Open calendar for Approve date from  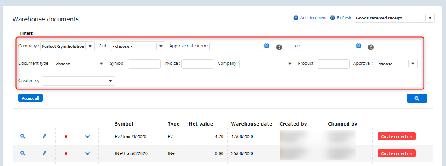pos(267,46)
